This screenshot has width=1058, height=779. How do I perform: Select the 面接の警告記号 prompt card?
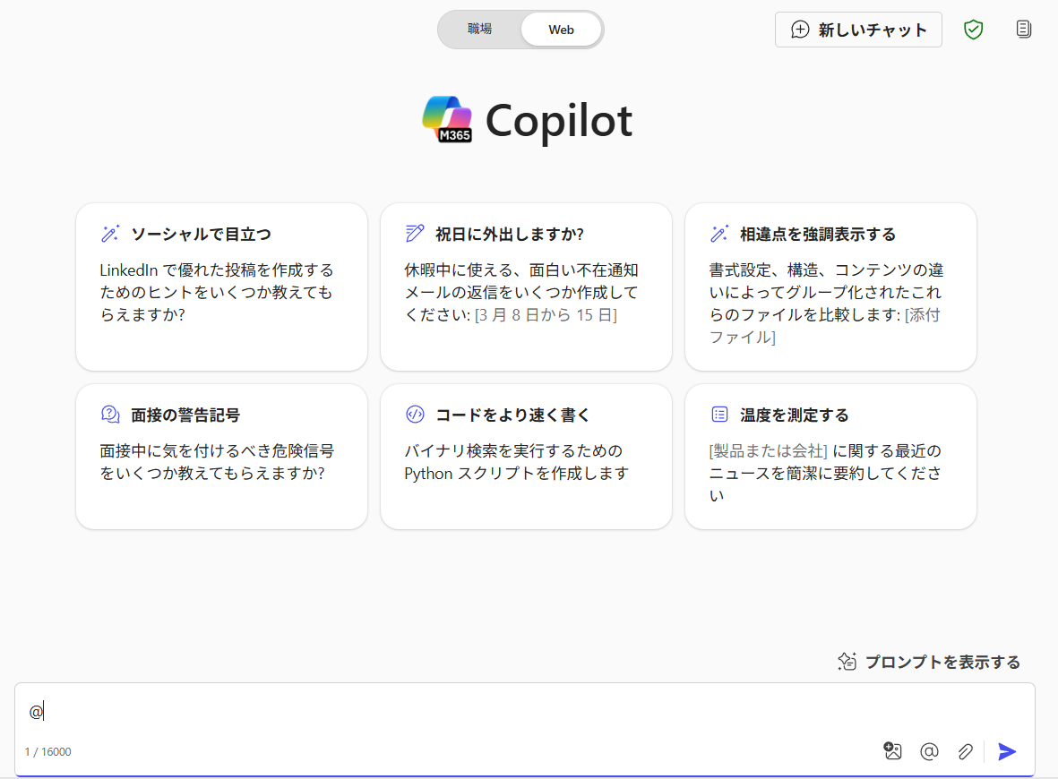[x=222, y=457]
